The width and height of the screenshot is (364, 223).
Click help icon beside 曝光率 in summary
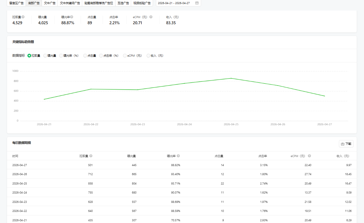pyautogui.click(x=72, y=17)
